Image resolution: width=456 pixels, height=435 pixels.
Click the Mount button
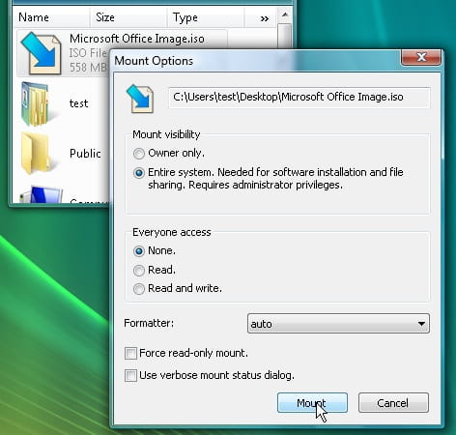point(312,403)
